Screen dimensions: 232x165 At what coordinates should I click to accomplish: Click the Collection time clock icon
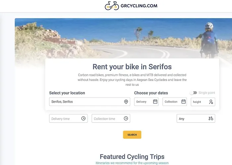(x=126, y=118)
